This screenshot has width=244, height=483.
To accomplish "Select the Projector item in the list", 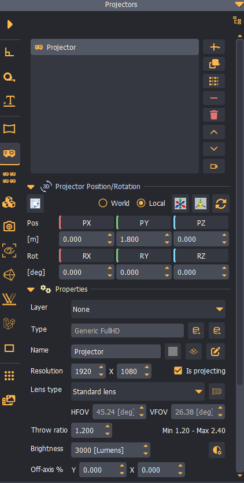I will (114, 48).
